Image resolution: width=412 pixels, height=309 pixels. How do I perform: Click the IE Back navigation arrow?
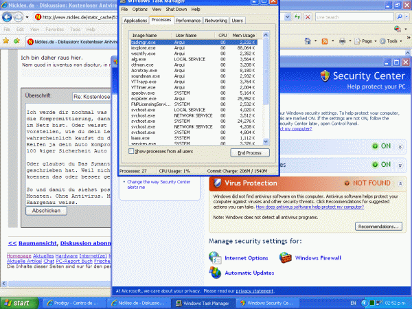click(7, 17)
